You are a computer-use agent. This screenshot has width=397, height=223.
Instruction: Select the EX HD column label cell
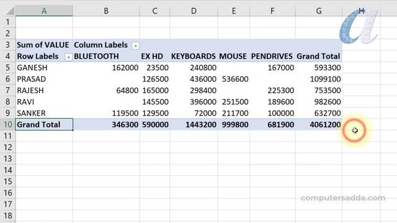154,56
